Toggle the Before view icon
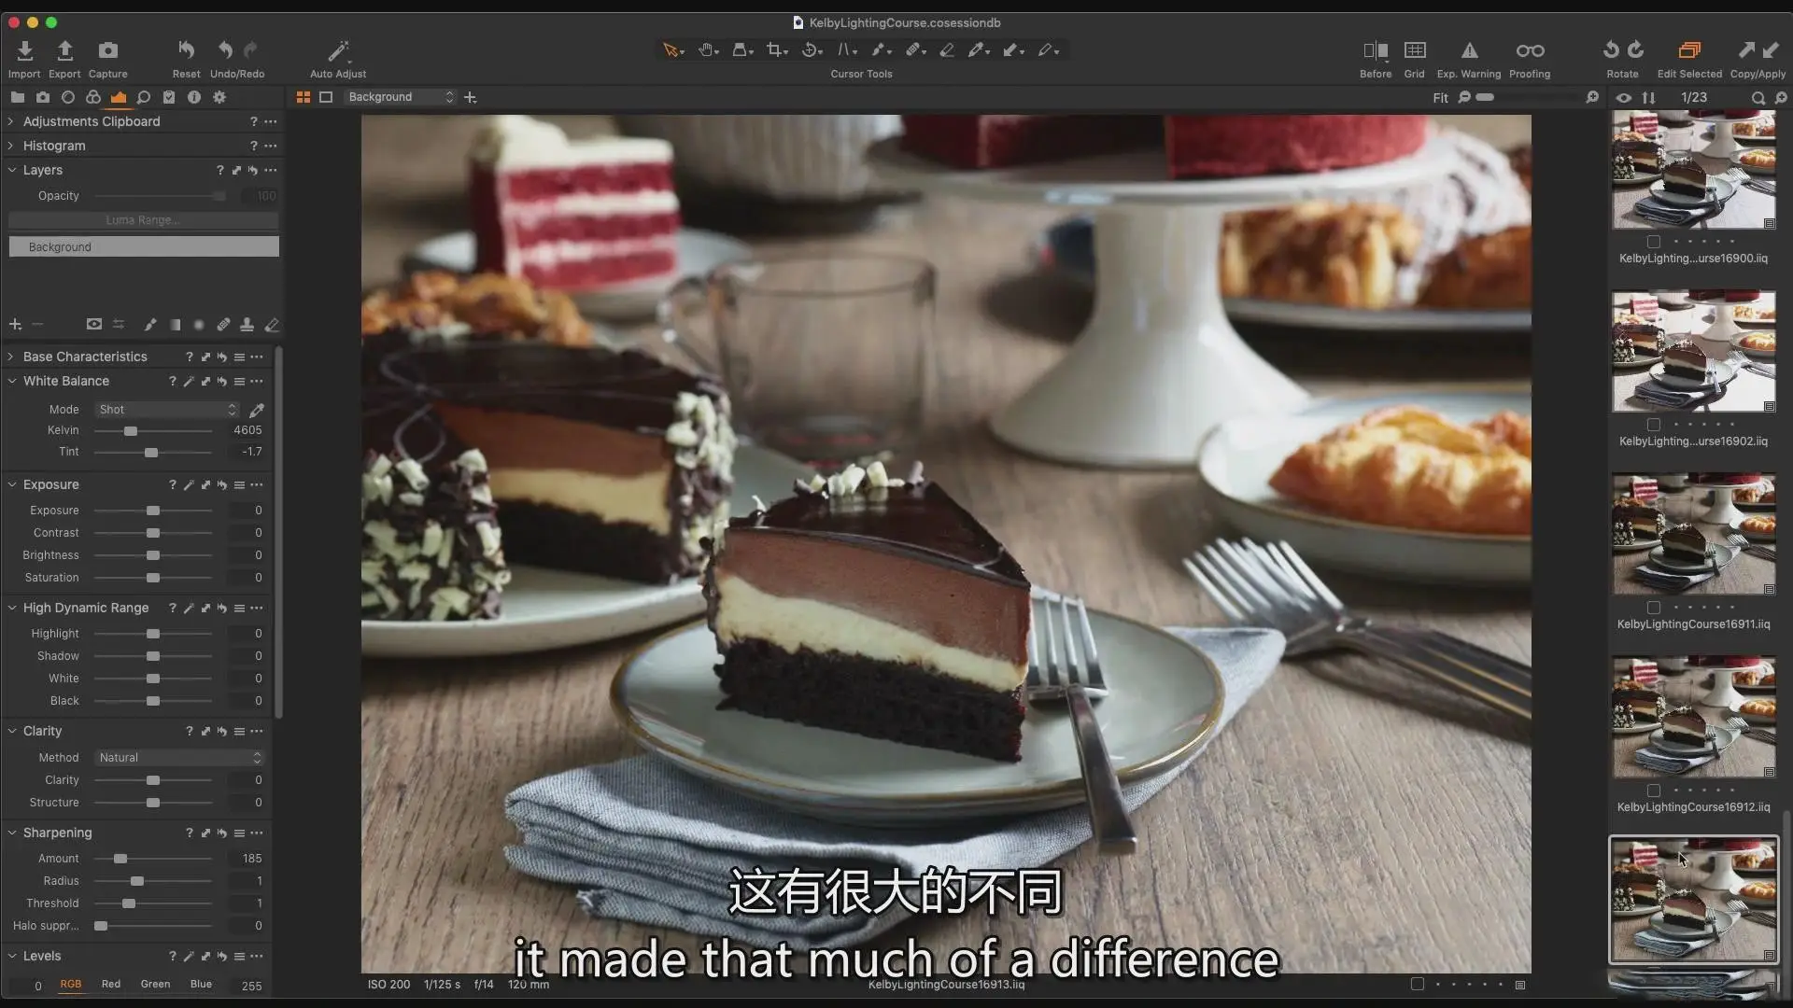Screen dimensions: 1793x1008 (1376, 50)
